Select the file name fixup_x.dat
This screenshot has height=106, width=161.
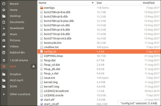(x=51, y=73)
